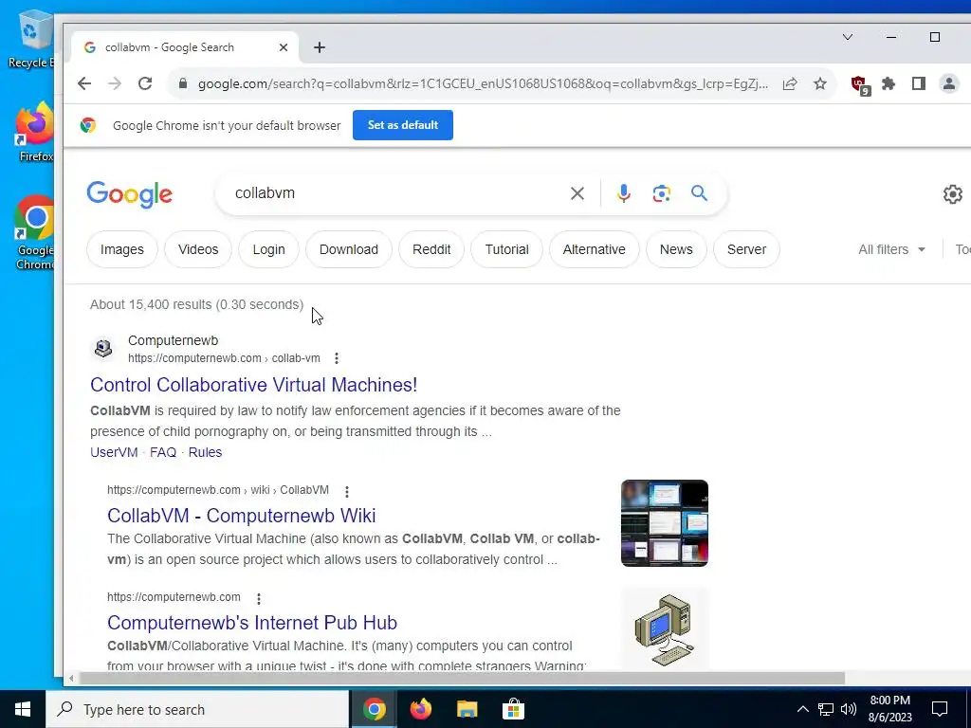Screen dimensions: 971x728
Task: Select the Google Chrome desktop shortcut
Action: pos(34,233)
